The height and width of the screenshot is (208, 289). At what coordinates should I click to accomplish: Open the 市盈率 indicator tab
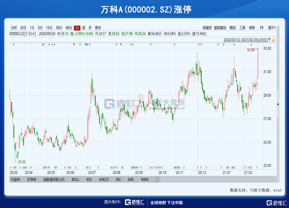coord(15,180)
